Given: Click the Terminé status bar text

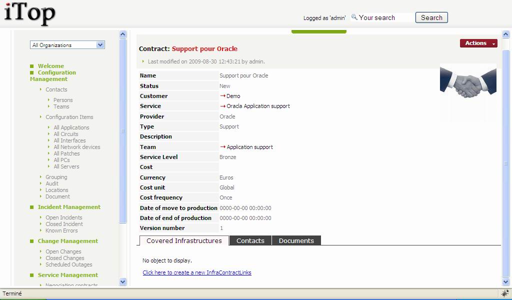Looking at the screenshot, I should point(12,293).
